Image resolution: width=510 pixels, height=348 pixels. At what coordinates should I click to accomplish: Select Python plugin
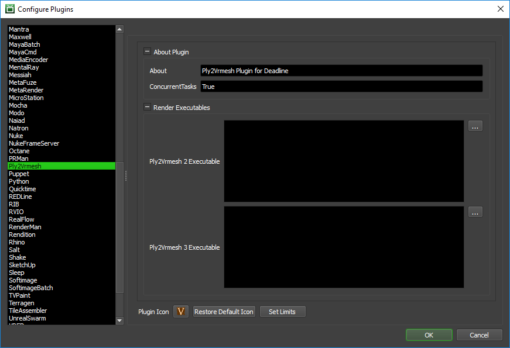(x=61, y=181)
